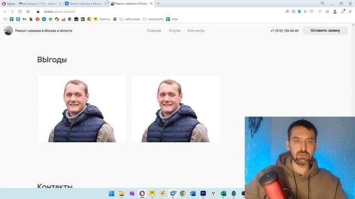Open the speed dial grid
Screen dimensions: 355x199
coord(28,12)
